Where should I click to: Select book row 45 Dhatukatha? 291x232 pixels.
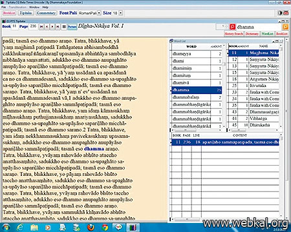[x=253, y=125]
